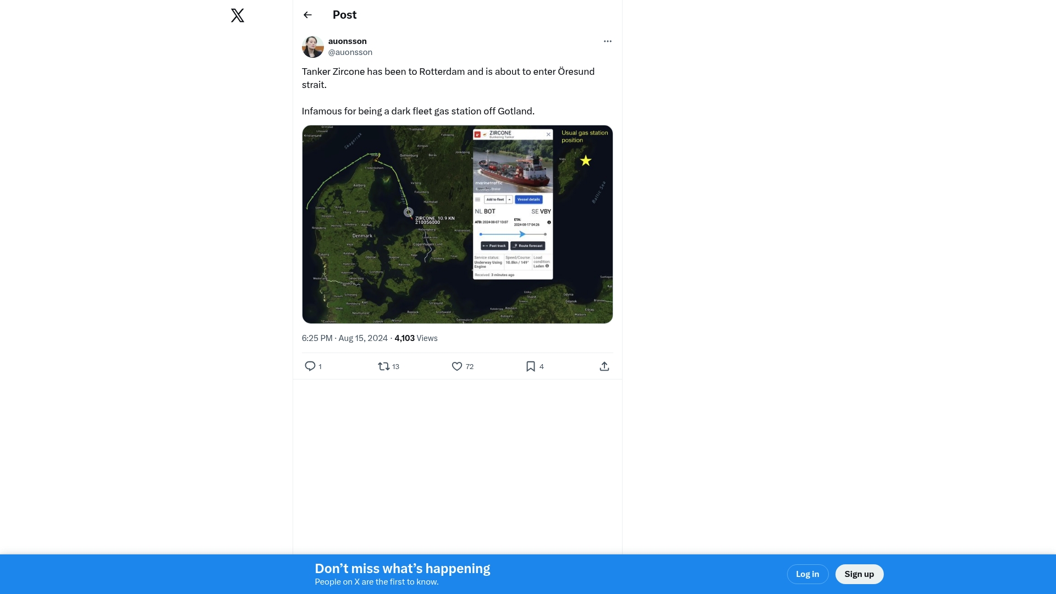Open the post's more options menu
1056x594 pixels.
pos(607,41)
